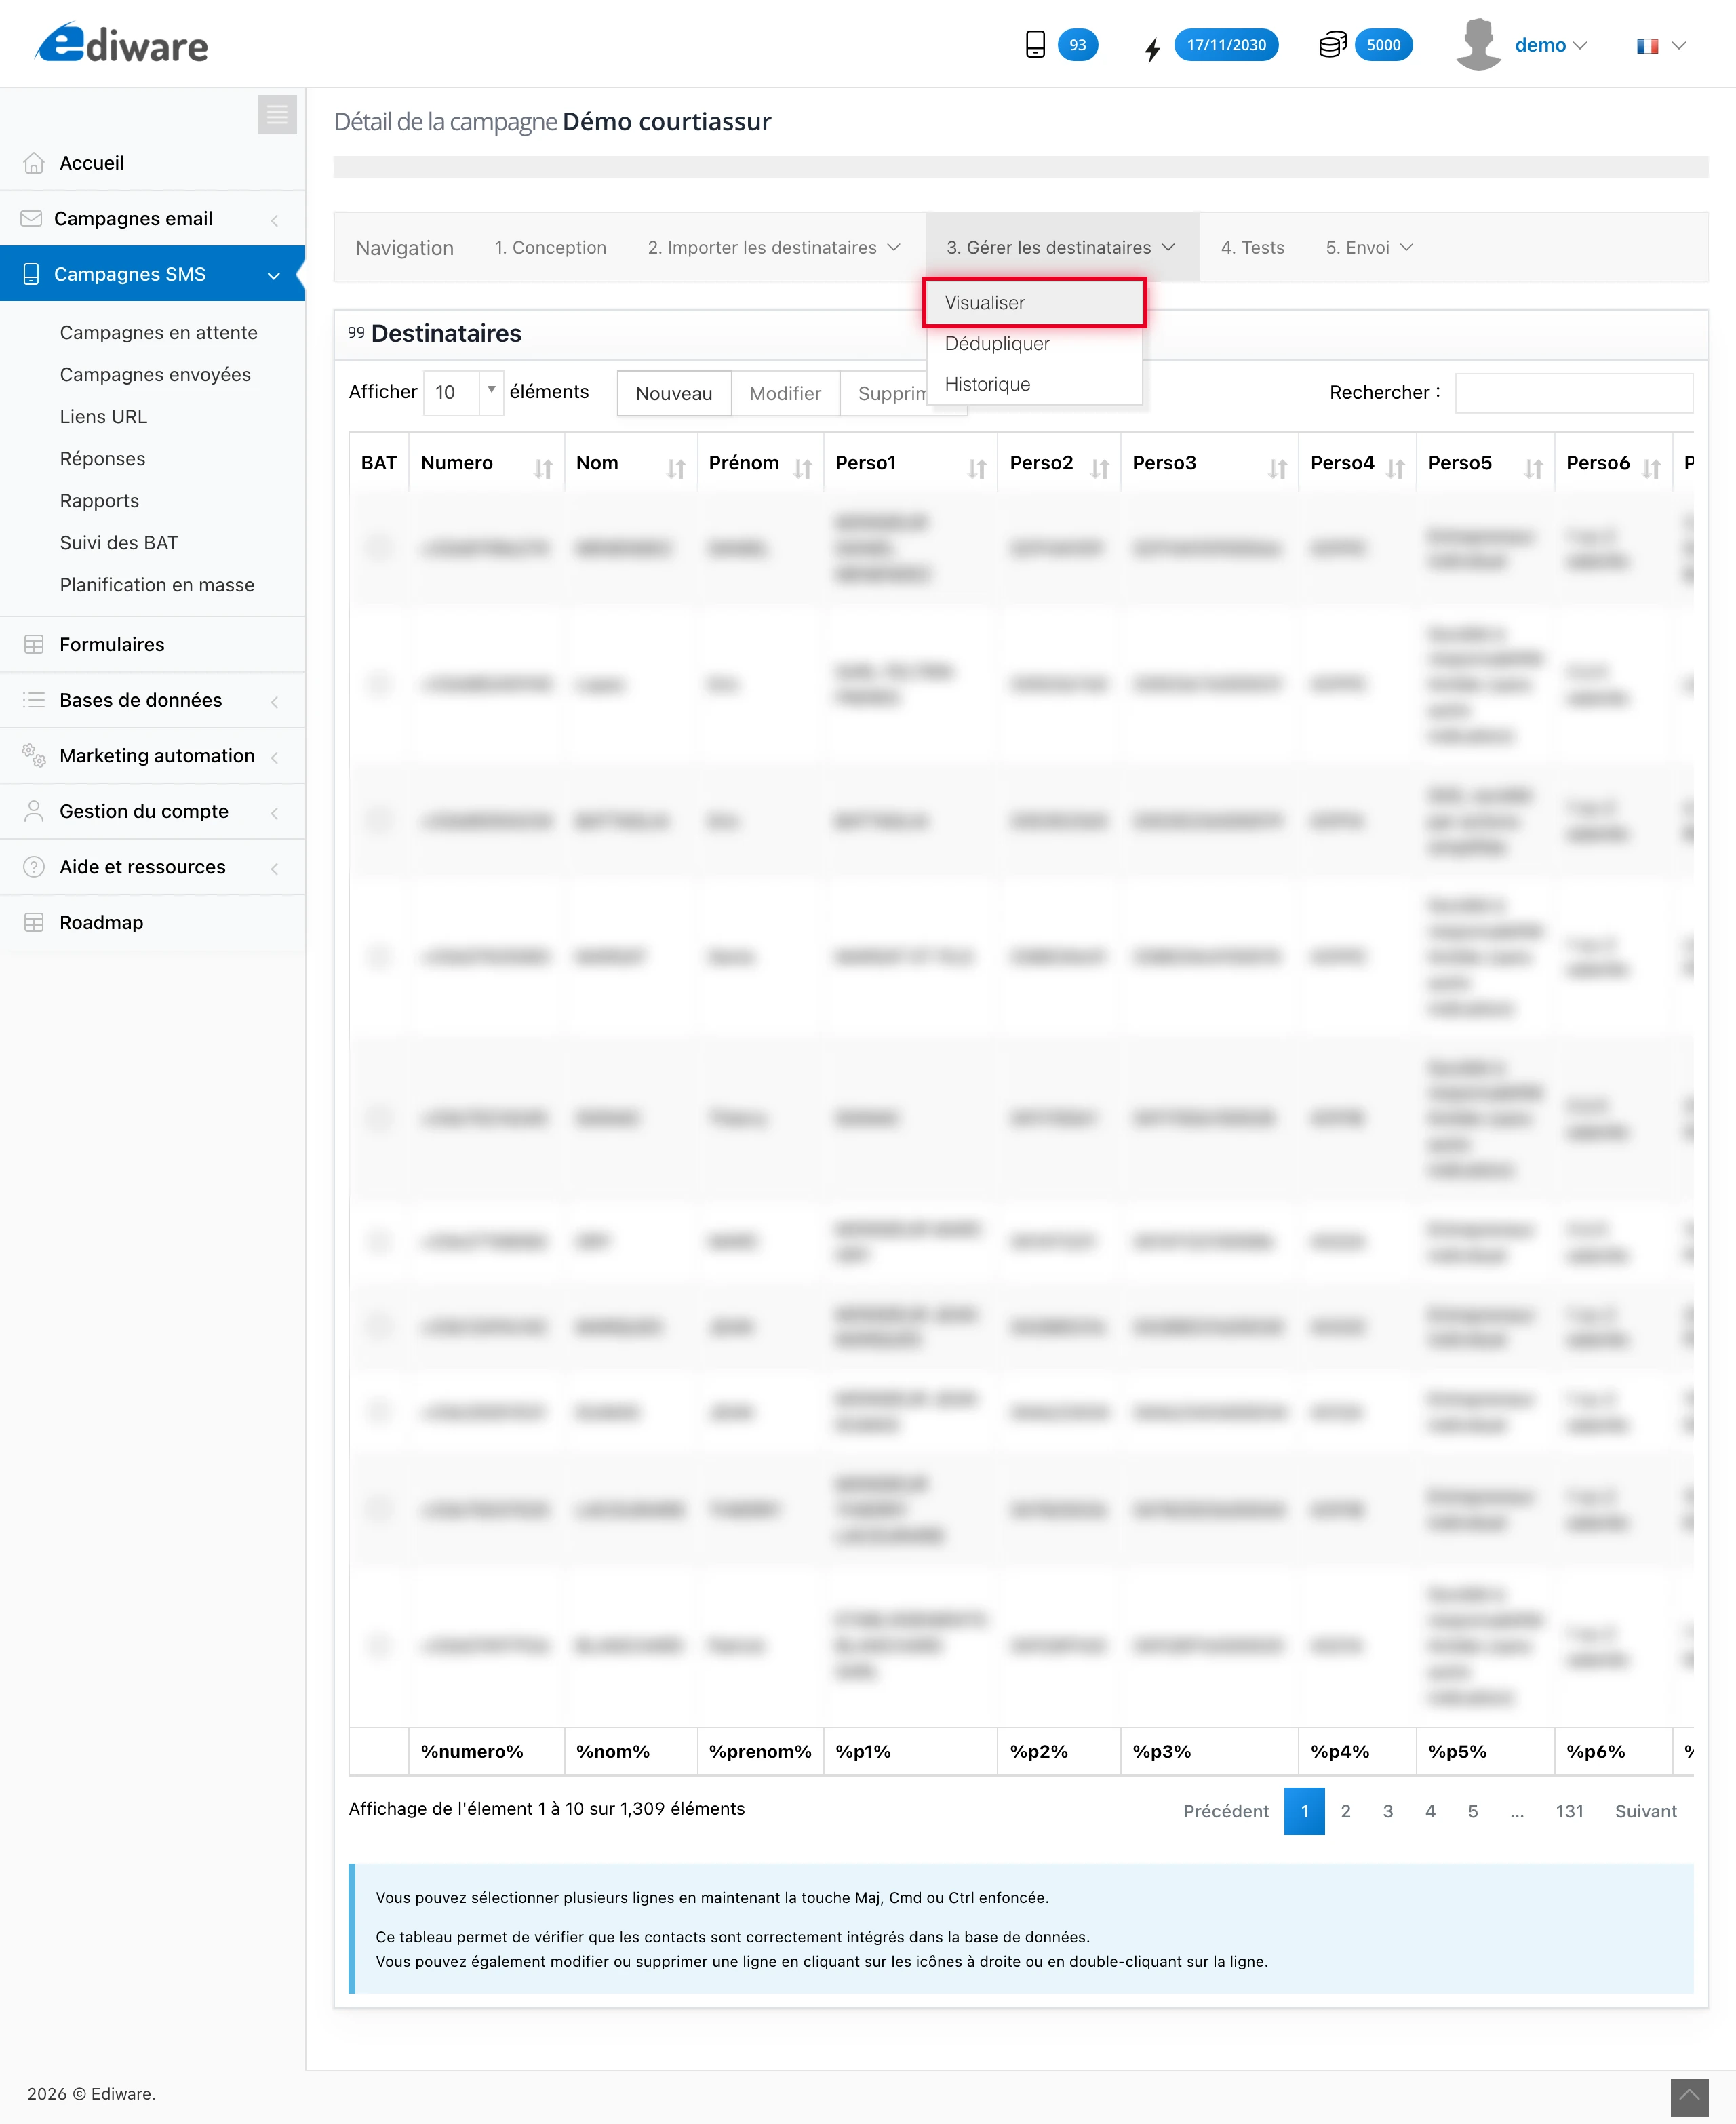Image resolution: width=1736 pixels, height=2124 pixels.
Task: Click Précédent pagination button
Action: [1225, 1811]
